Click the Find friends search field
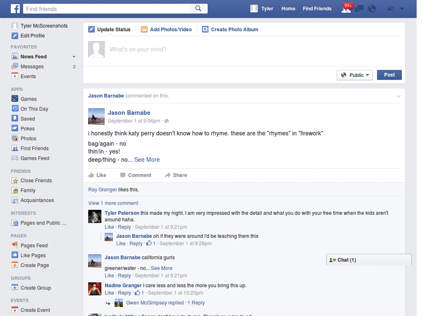 106,9
